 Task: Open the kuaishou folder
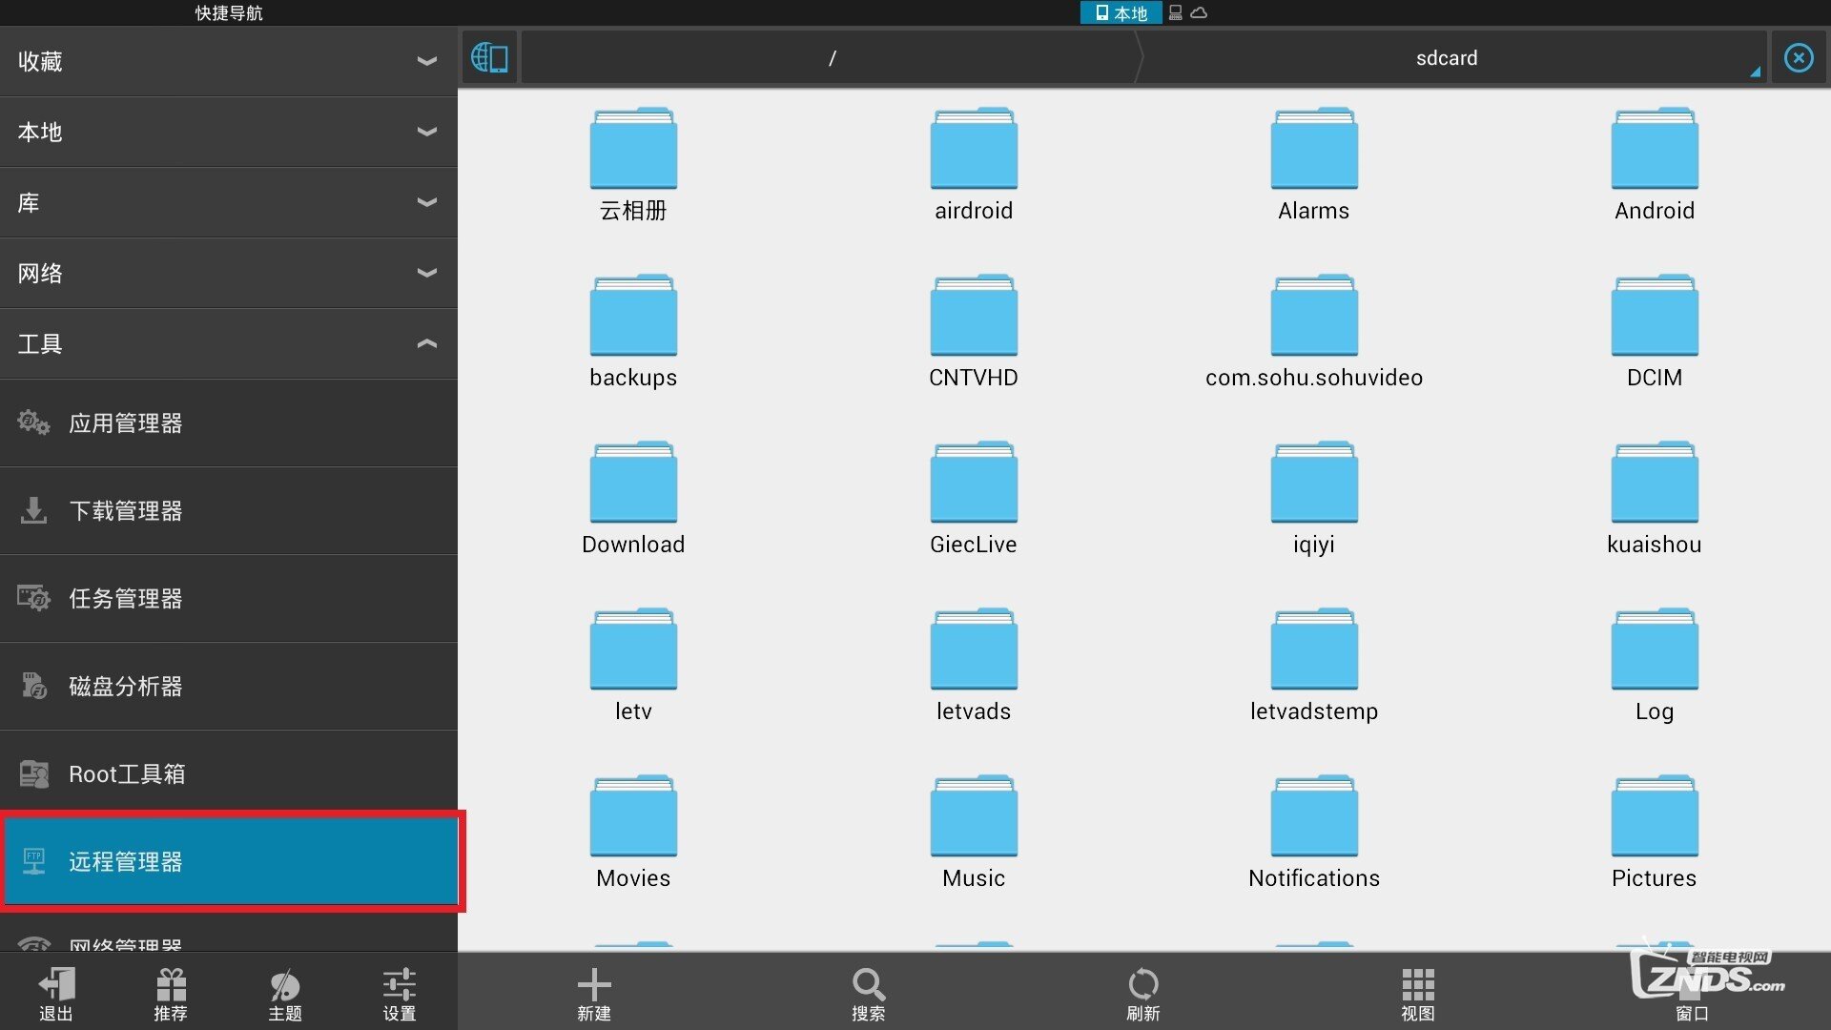point(1655,499)
